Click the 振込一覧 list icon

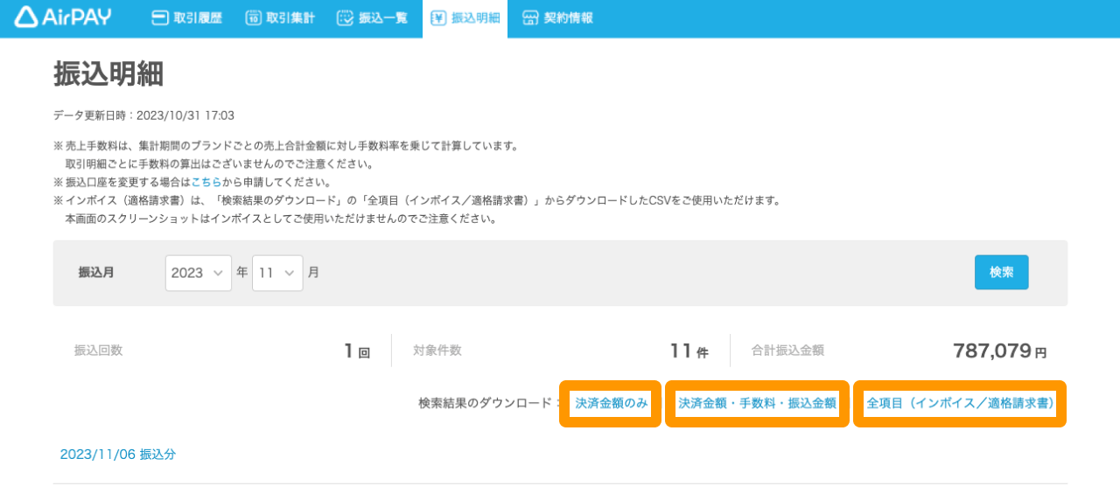pos(345,17)
